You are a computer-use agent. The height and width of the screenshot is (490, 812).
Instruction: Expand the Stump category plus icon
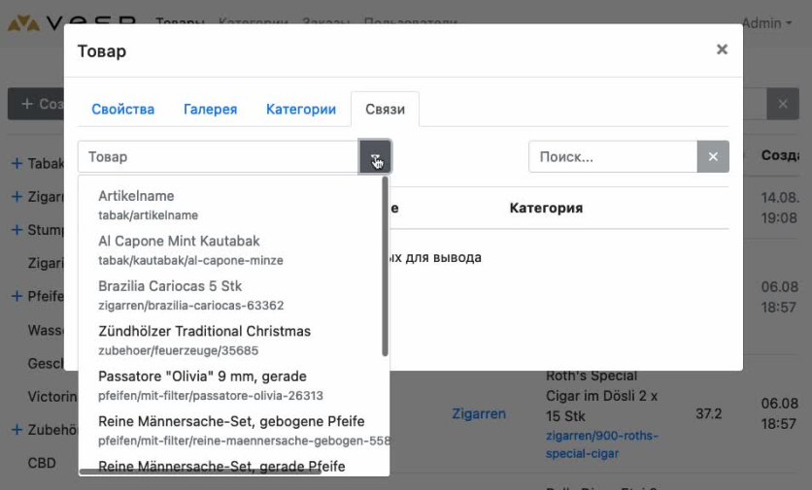(x=17, y=230)
